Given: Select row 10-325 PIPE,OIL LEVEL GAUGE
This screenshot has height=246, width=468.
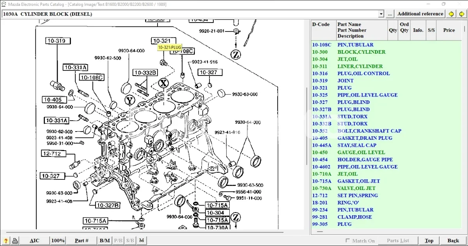Looking at the screenshot, I should [x=386, y=95].
